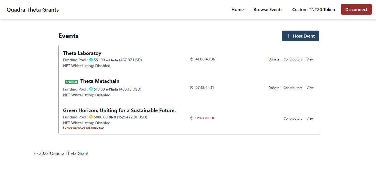Click the BNB coin icon for Green Horizon
376x180 pixels.
91,117
